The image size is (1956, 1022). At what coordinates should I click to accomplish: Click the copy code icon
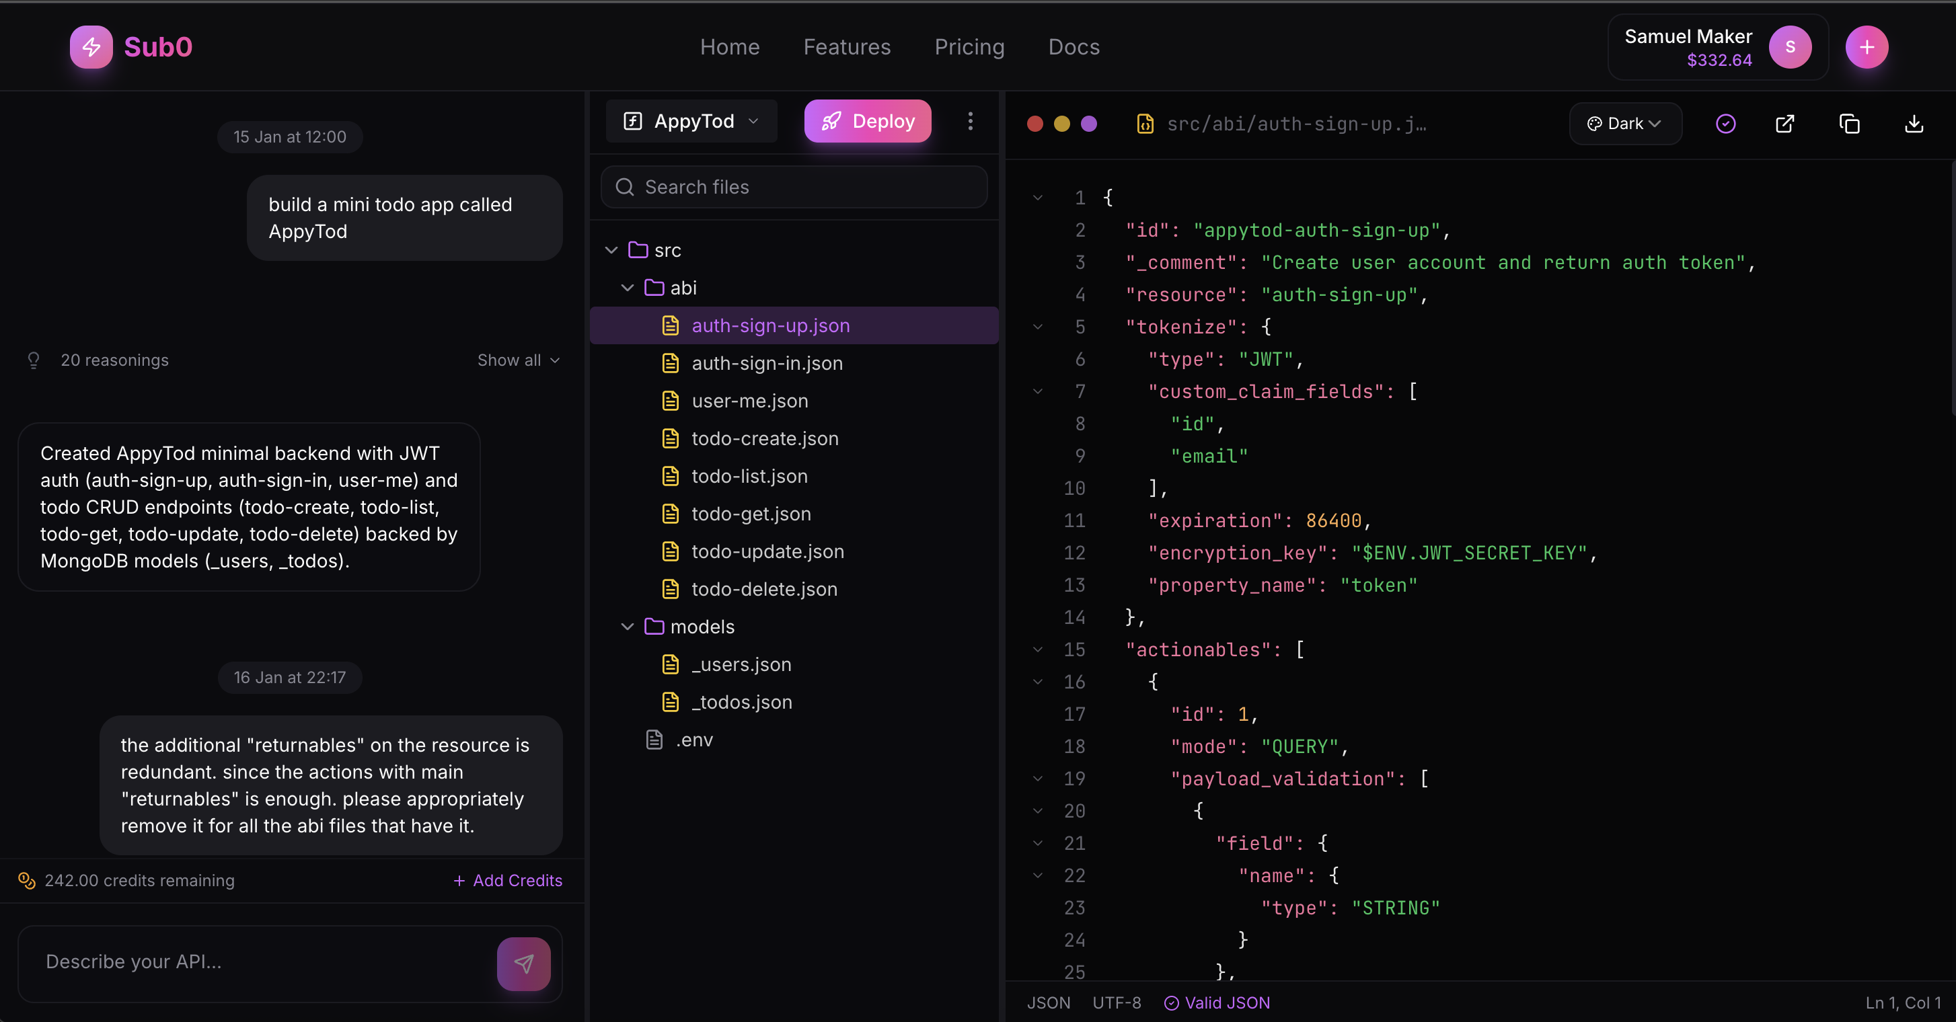pos(1849,124)
